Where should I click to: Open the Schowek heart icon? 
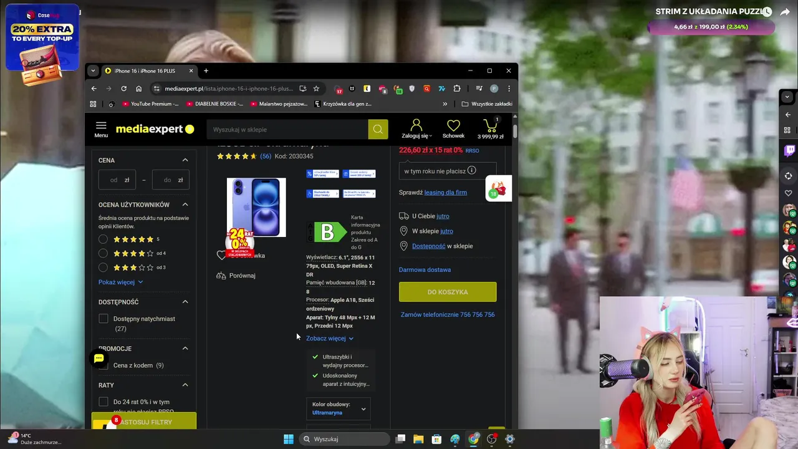[453, 129]
